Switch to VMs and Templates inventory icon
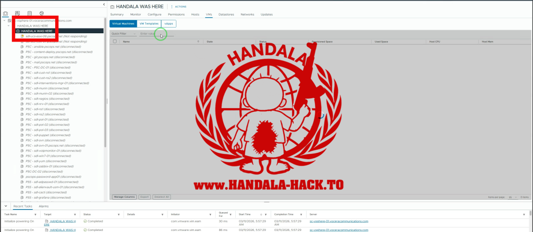The height and width of the screenshot is (232, 533). (17, 12)
